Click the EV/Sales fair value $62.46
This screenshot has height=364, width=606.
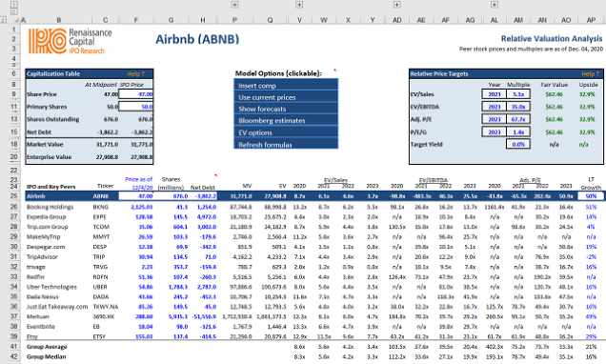[x=554, y=94]
